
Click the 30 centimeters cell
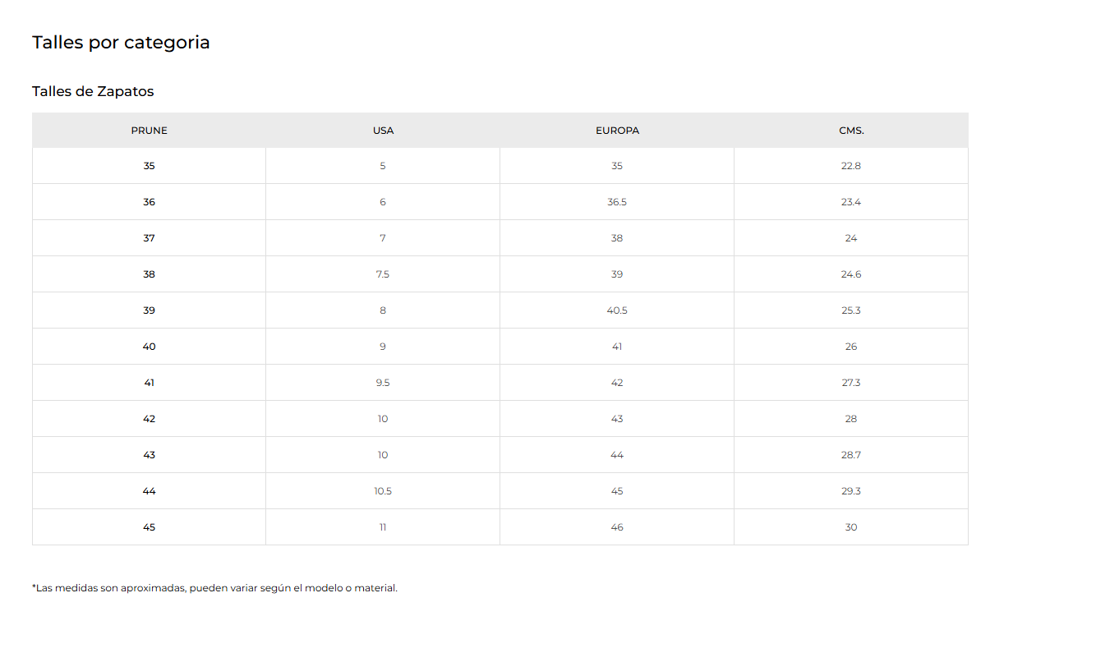click(851, 527)
